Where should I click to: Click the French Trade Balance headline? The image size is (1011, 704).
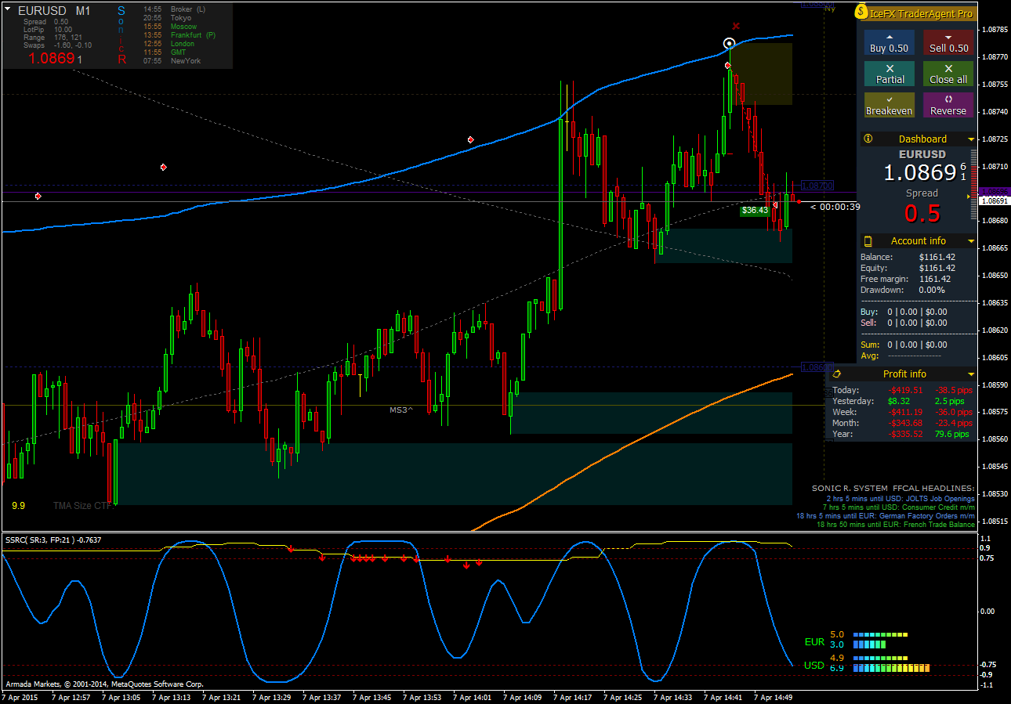pyautogui.click(x=896, y=525)
